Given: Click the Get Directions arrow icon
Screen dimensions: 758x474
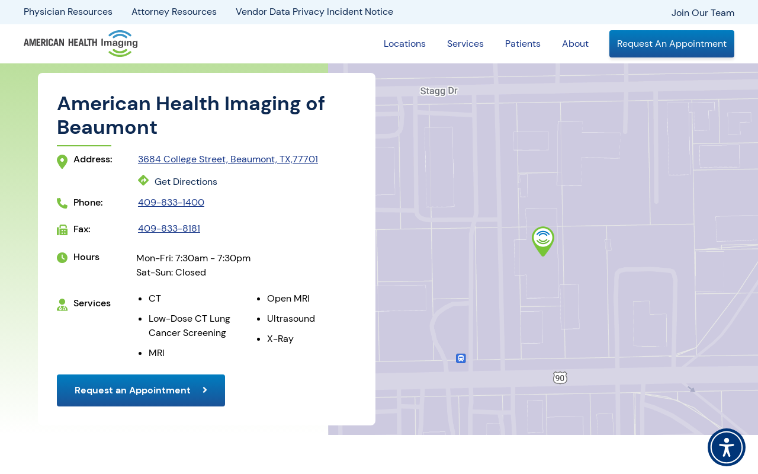Looking at the screenshot, I should (143, 180).
